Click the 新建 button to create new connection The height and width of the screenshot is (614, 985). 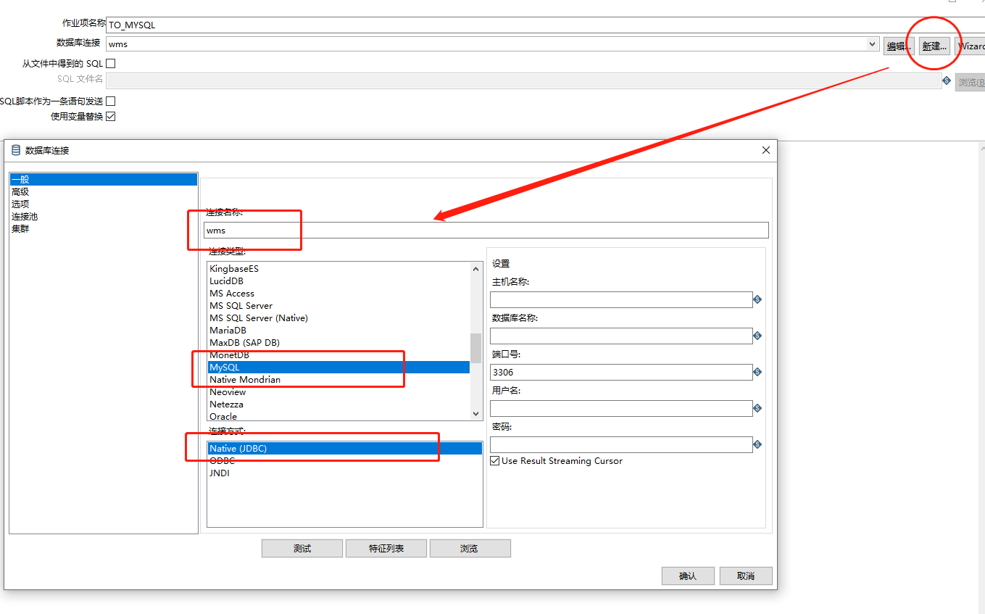coord(934,45)
